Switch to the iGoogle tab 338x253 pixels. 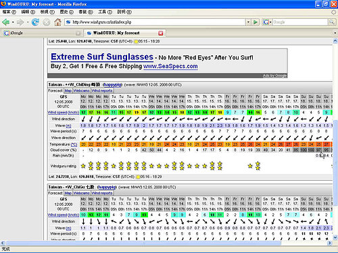(x=42, y=33)
